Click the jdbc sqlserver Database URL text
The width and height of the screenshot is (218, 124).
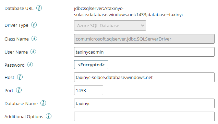pyautogui.click(x=129, y=12)
